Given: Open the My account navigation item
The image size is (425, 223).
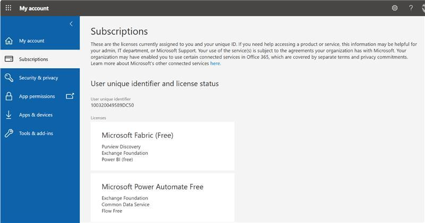Looking at the screenshot, I should (40, 41).
